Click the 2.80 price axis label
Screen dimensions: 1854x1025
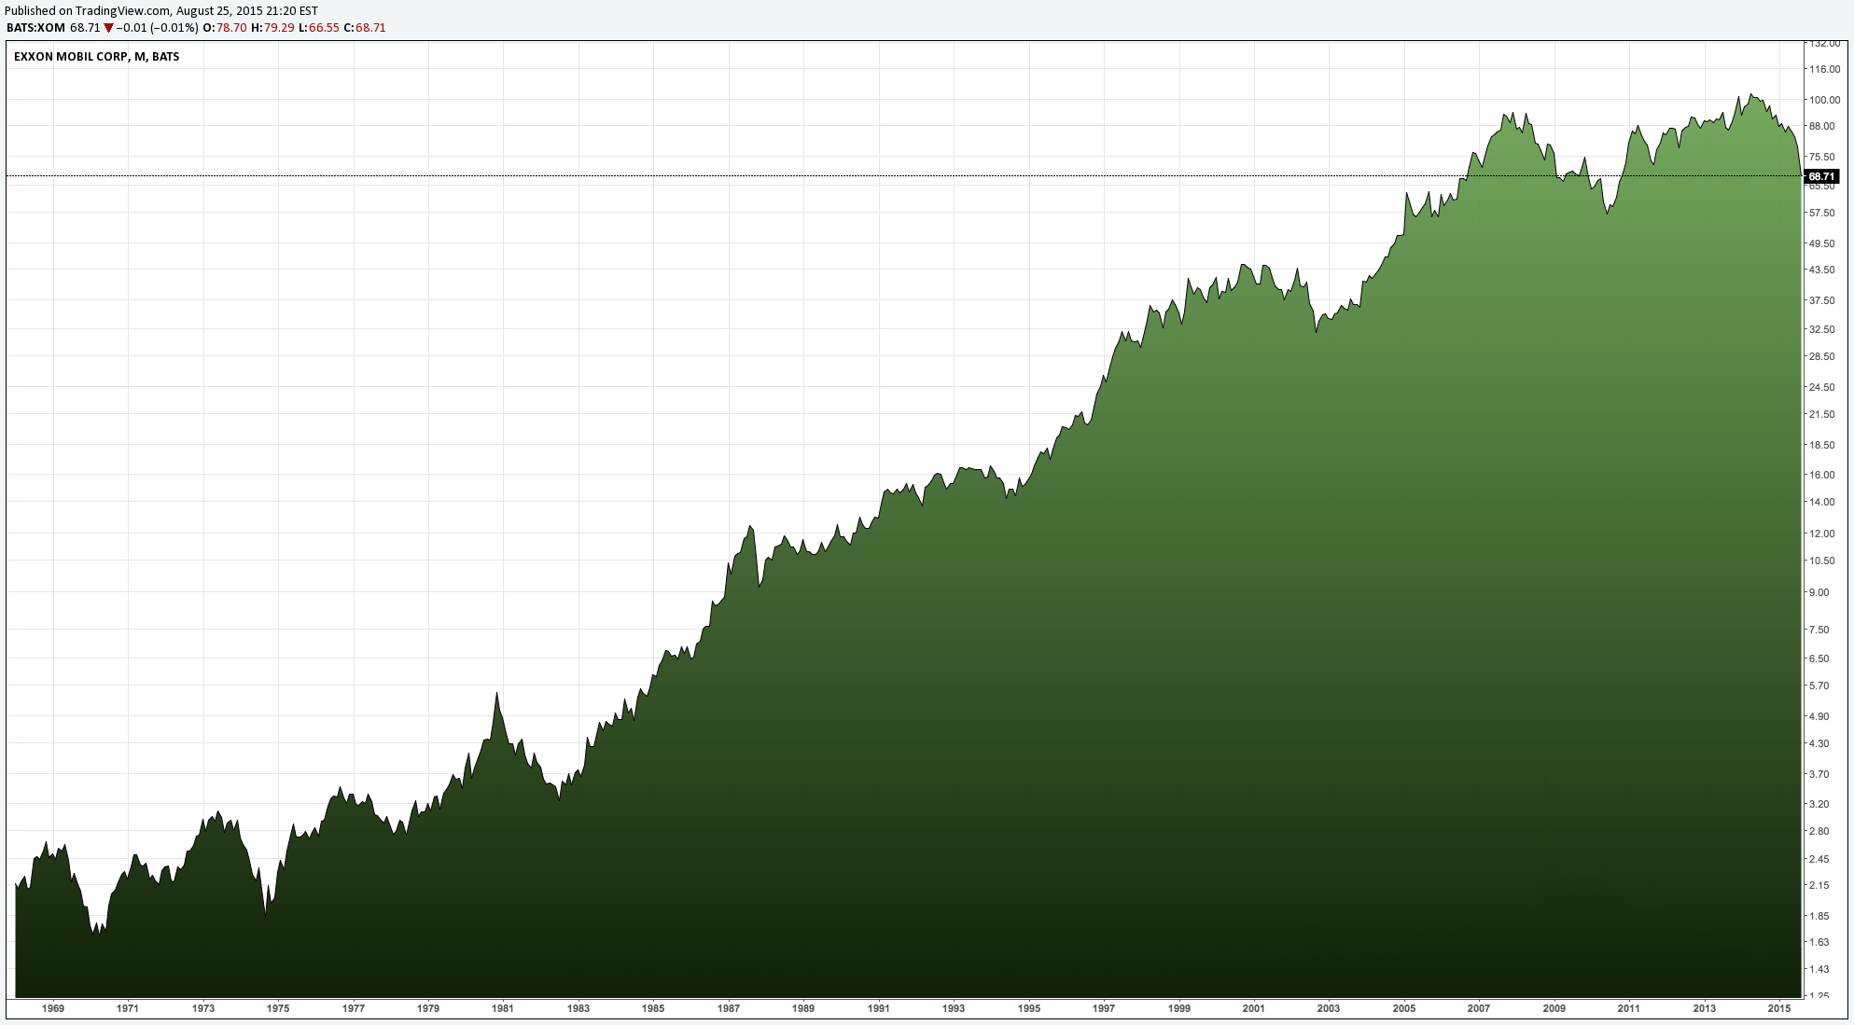[x=1819, y=831]
